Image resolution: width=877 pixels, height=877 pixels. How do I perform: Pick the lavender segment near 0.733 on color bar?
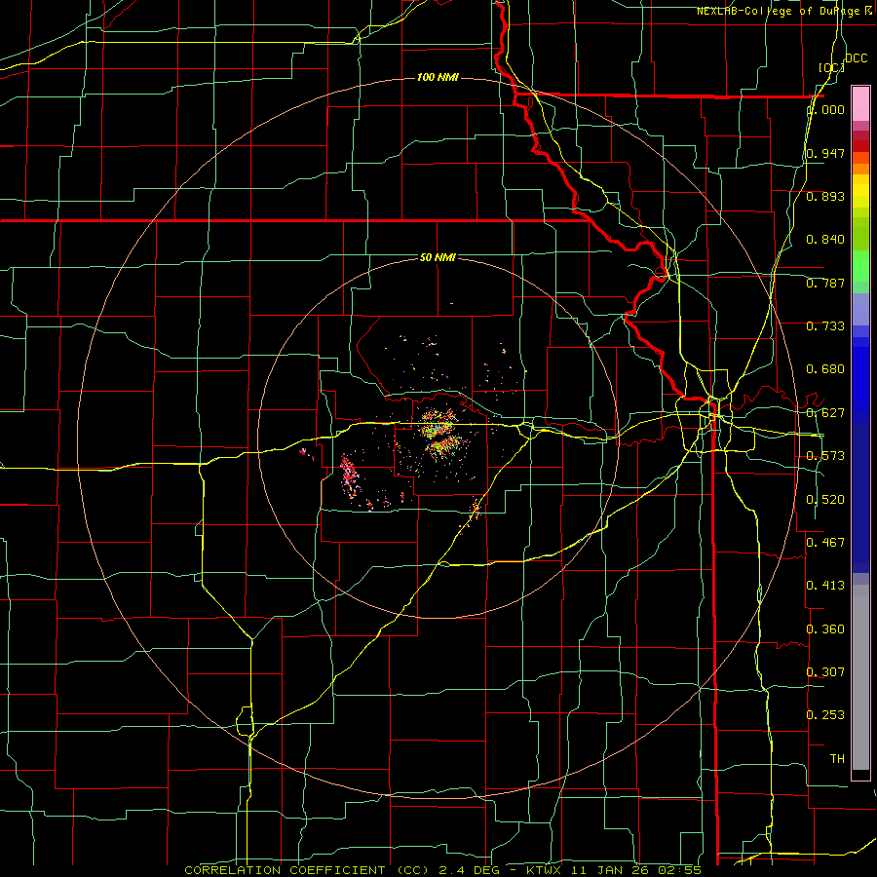point(860,309)
